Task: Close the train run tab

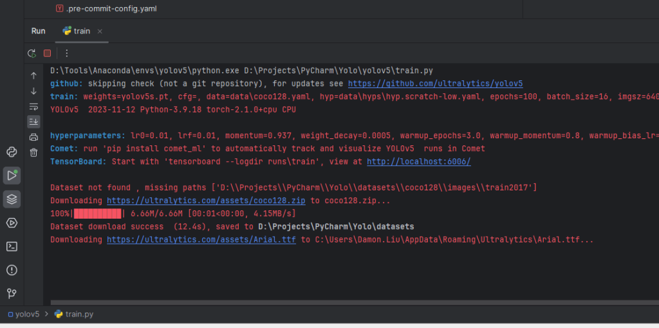Action: click(100, 32)
